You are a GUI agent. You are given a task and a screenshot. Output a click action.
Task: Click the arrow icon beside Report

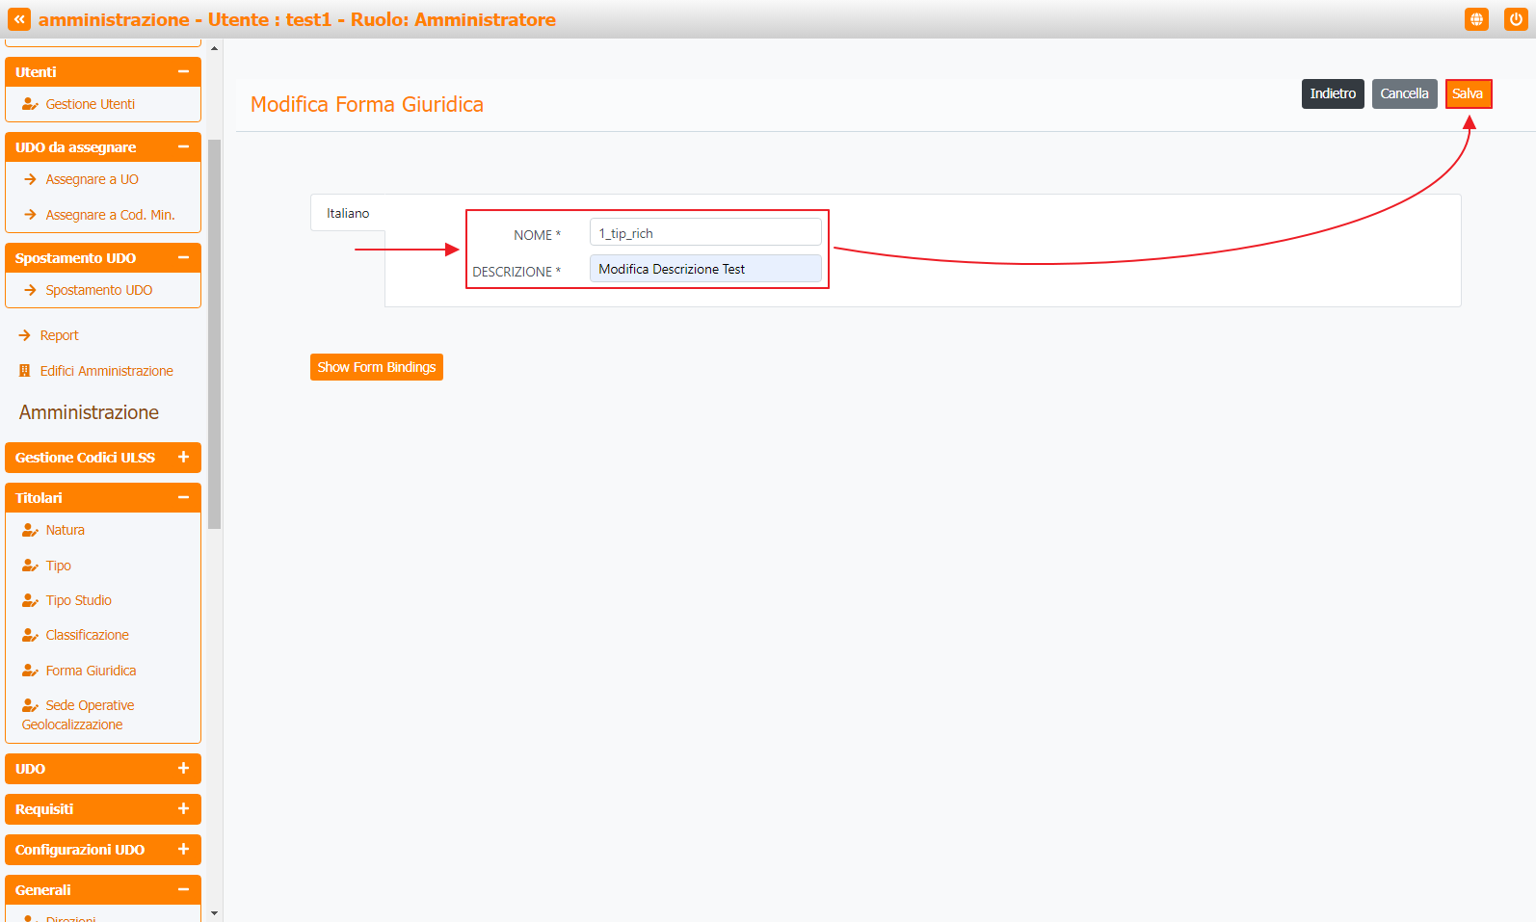click(x=25, y=335)
